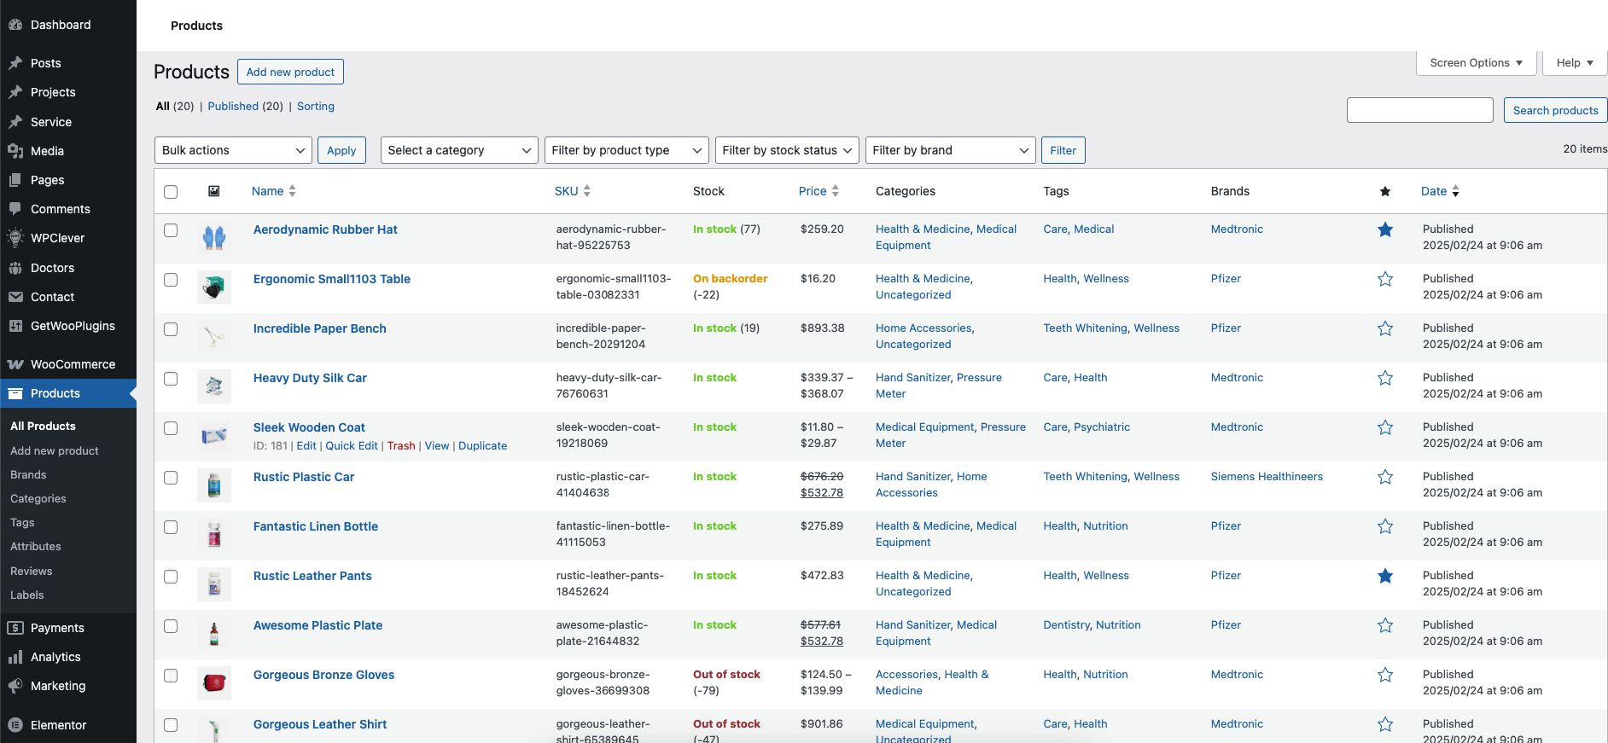Click the Analytics bar chart icon
Viewport: 1608px width, 743px height.
click(15, 657)
